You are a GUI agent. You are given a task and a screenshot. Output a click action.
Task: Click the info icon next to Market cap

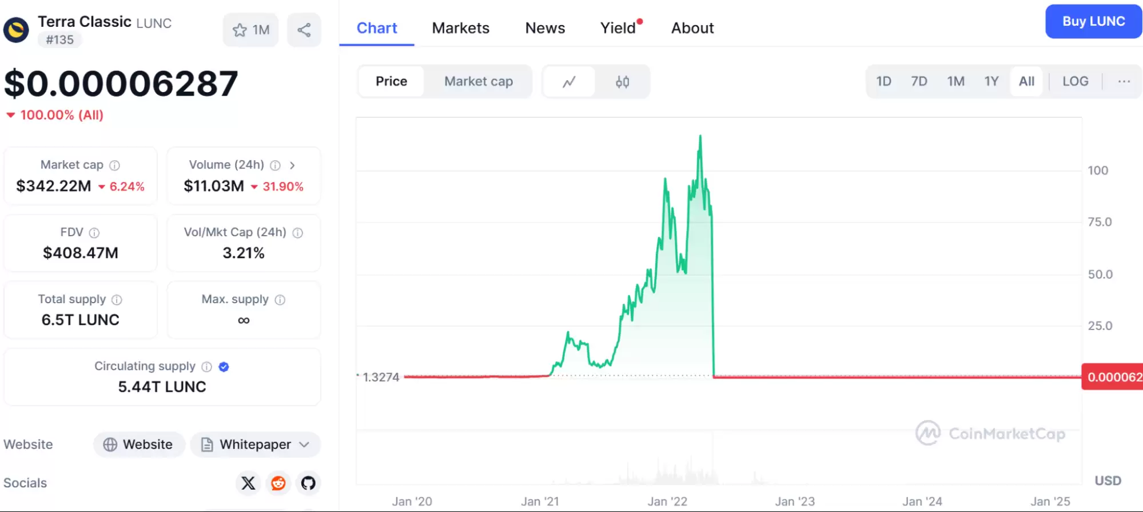coord(114,165)
